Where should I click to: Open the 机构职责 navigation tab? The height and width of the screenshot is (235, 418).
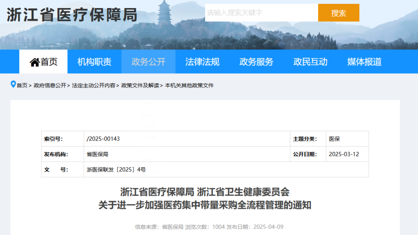[94, 62]
